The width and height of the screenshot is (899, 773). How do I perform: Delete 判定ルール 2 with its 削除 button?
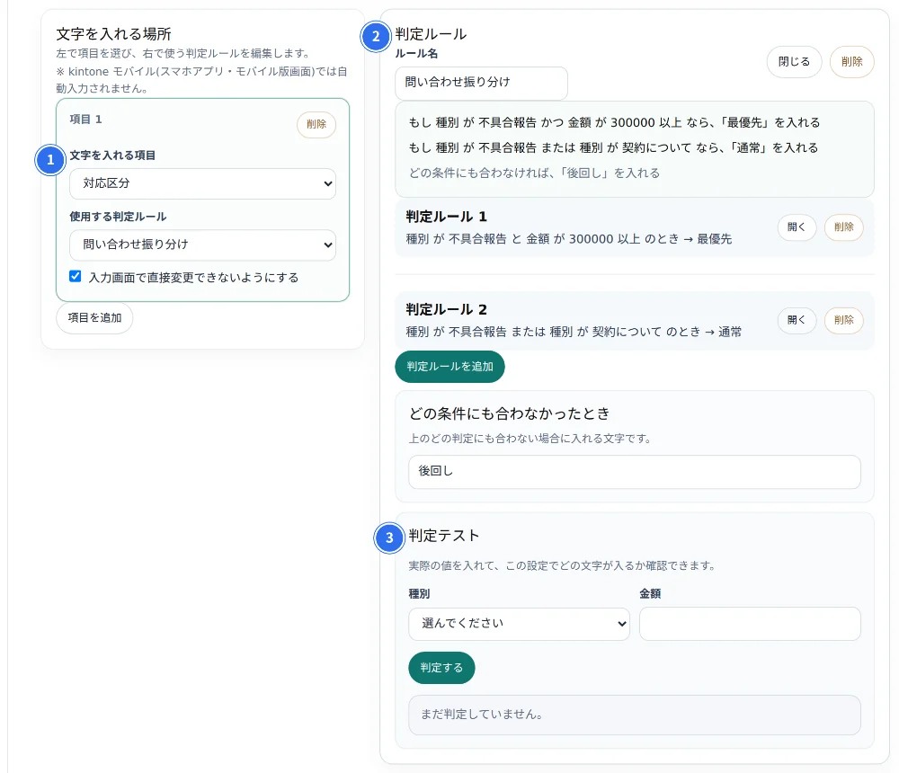(843, 320)
